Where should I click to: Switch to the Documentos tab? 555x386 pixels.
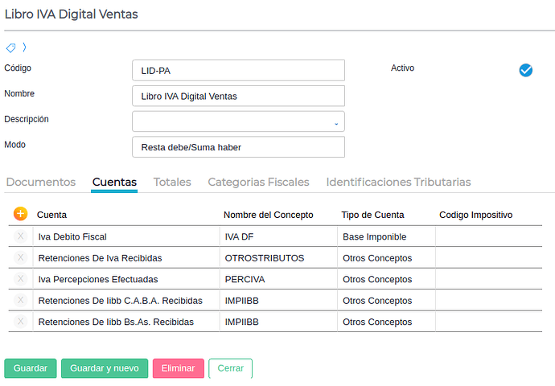click(x=41, y=183)
